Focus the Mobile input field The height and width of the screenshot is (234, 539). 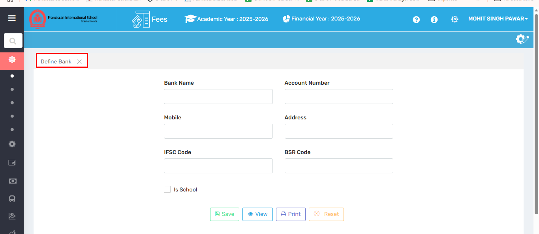[x=218, y=131]
